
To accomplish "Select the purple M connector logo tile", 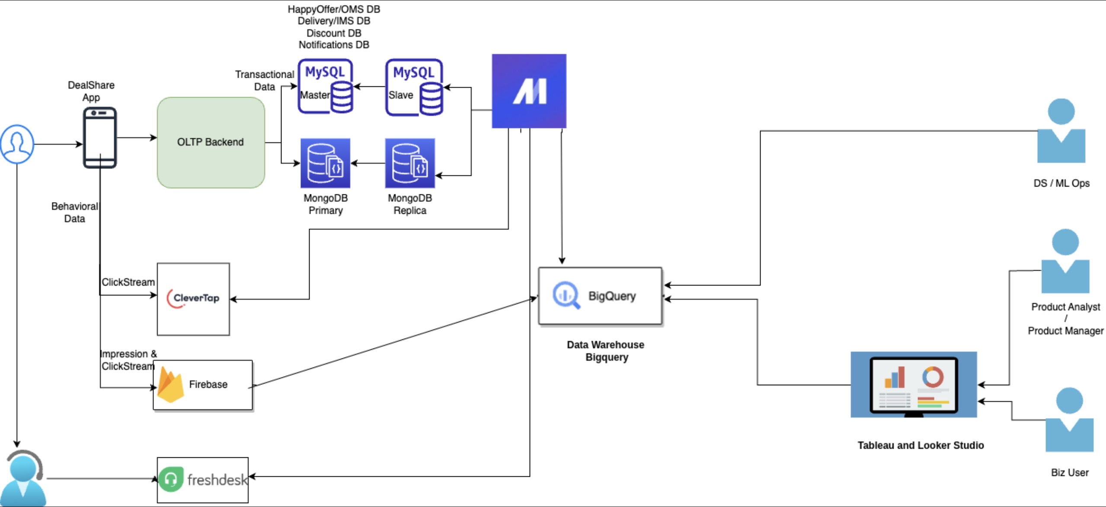I will click(x=529, y=91).
